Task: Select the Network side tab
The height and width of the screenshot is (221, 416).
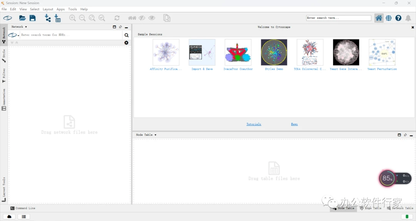Action: point(4,35)
